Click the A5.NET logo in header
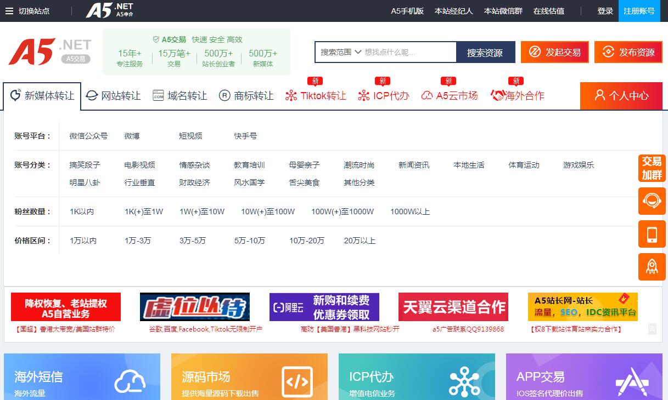Image resolution: width=668 pixels, height=400 pixels. tap(49, 52)
